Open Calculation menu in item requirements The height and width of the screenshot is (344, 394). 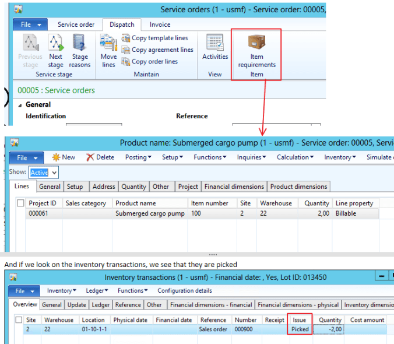(295, 157)
